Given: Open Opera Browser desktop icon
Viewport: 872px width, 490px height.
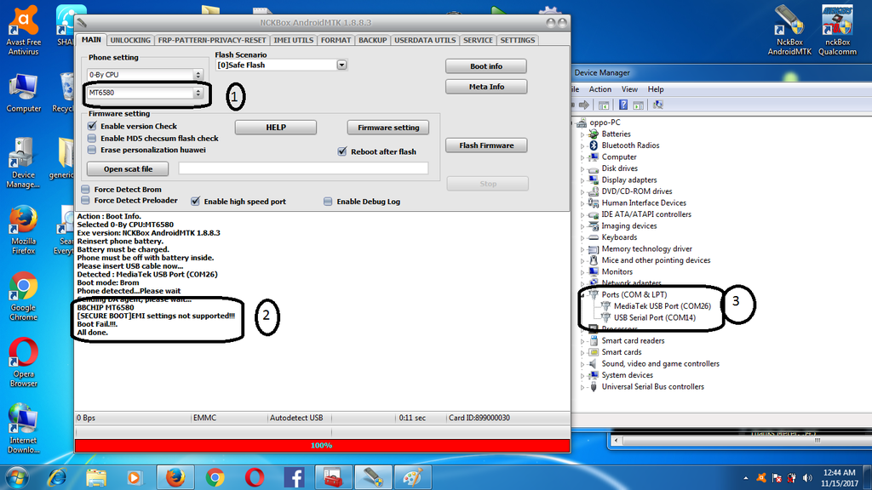Looking at the screenshot, I should pyautogui.click(x=23, y=356).
